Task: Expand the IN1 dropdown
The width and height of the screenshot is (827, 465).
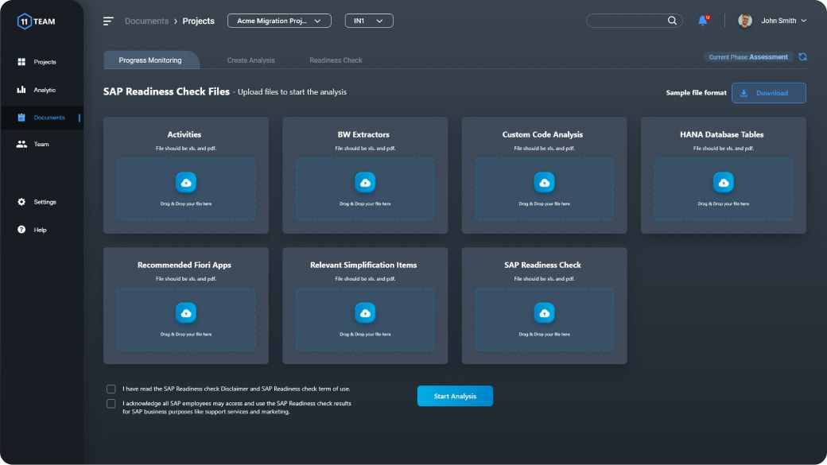Action: point(369,21)
